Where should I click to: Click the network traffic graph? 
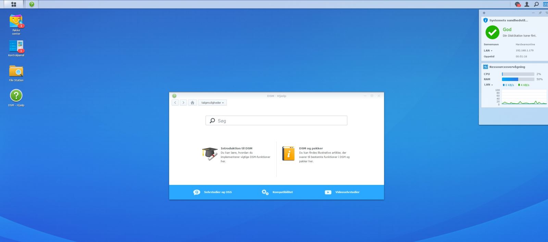coord(524,97)
